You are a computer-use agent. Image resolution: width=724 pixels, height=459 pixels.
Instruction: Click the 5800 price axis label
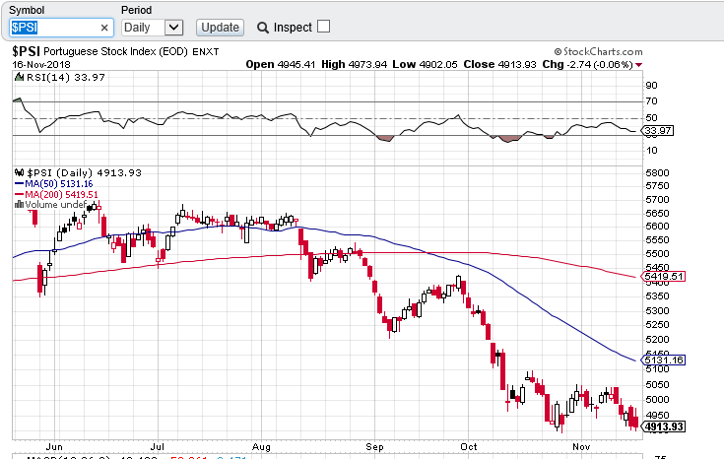coord(658,173)
